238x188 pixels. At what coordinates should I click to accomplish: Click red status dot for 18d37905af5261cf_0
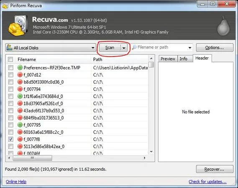20,104
